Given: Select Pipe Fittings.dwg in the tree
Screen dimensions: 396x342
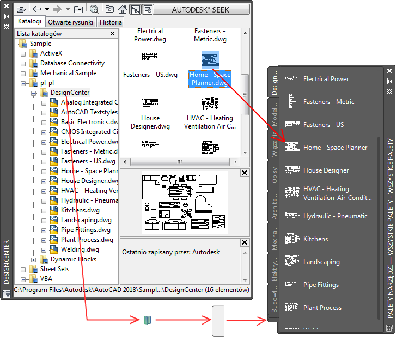Looking at the screenshot, I should (86, 230).
